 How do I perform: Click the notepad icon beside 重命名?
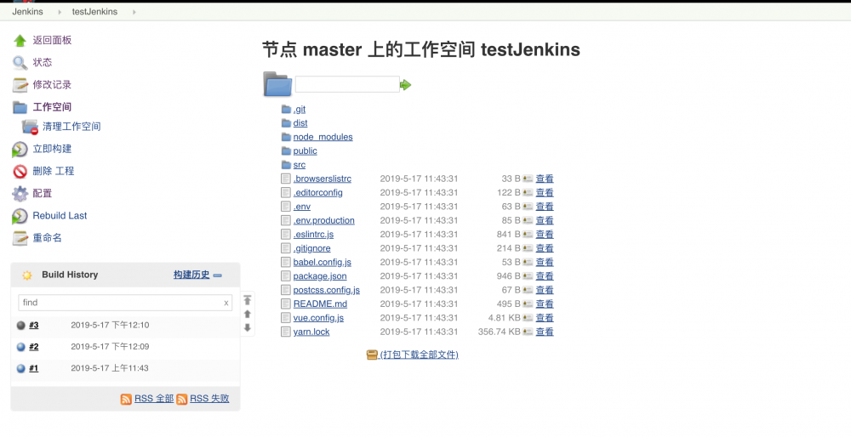20,238
